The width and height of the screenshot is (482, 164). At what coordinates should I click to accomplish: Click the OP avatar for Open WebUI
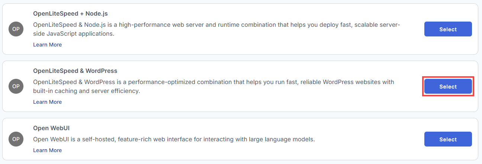point(16,139)
